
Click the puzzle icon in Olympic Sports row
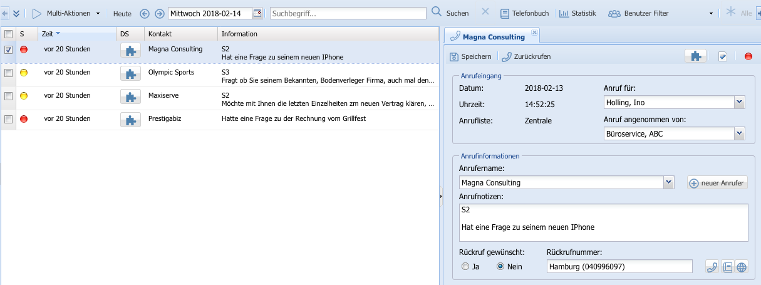point(130,75)
